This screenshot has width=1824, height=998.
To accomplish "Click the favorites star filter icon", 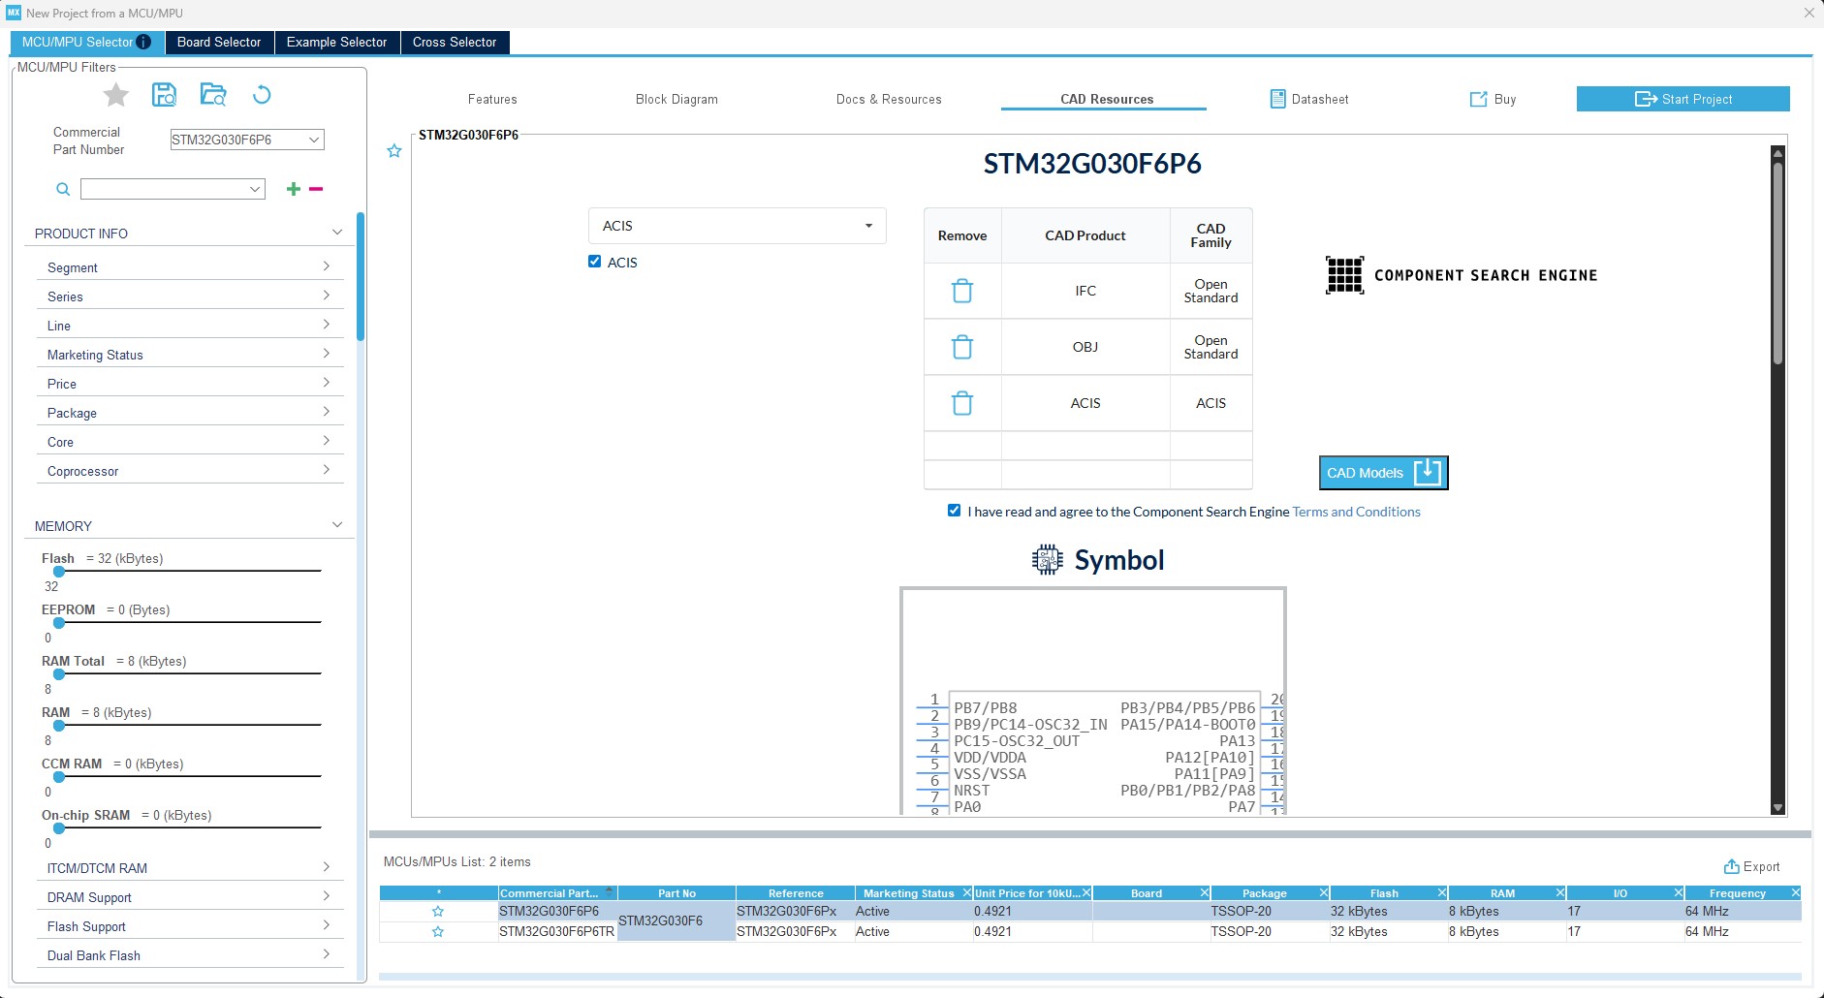I will [116, 95].
